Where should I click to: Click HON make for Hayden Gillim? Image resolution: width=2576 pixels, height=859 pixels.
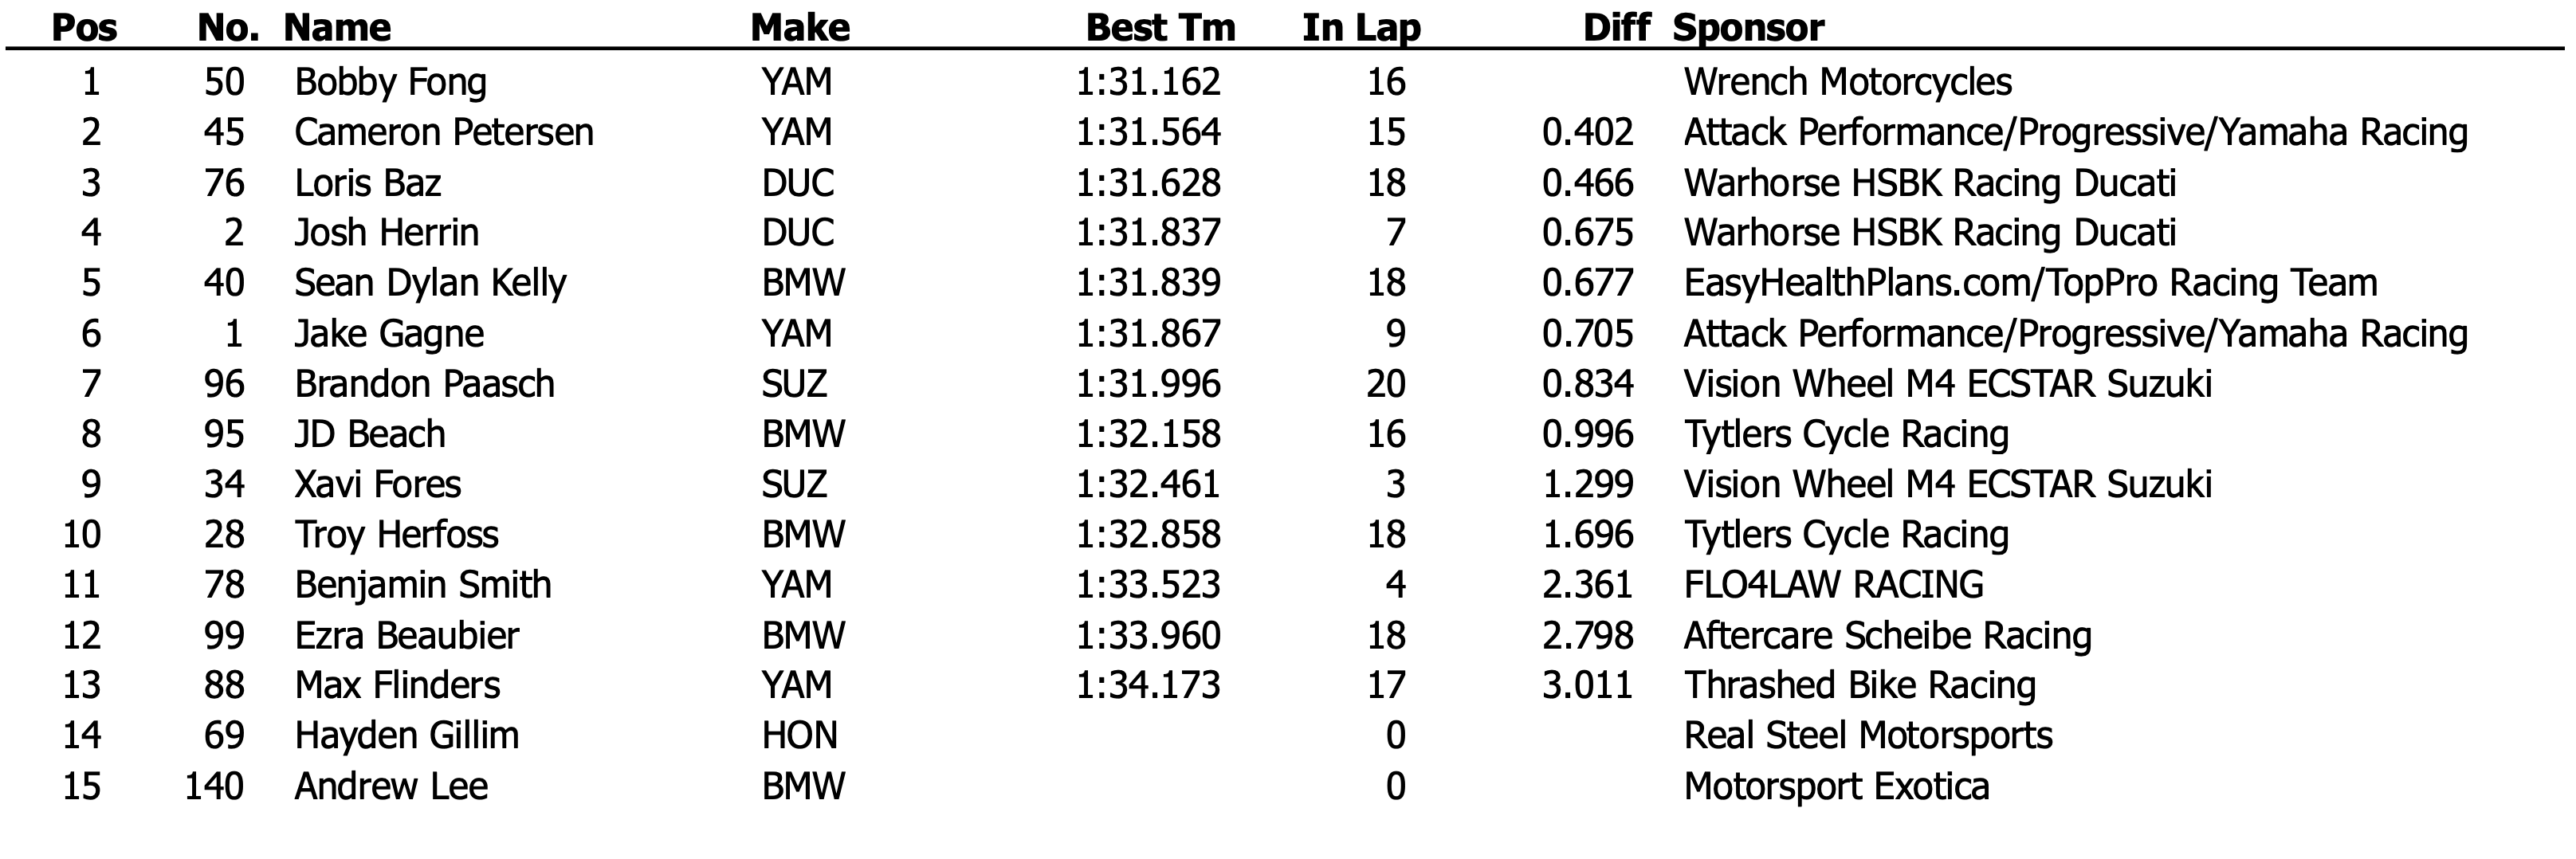(799, 736)
